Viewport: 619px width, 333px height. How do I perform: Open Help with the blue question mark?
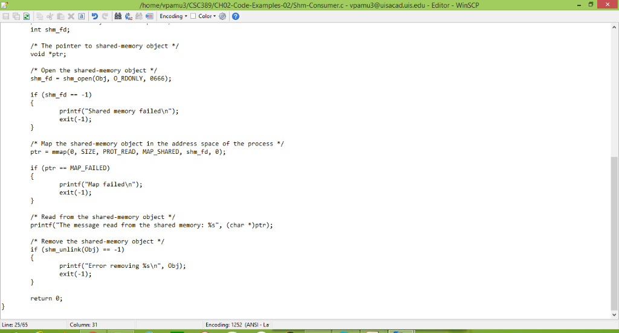tap(236, 16)
